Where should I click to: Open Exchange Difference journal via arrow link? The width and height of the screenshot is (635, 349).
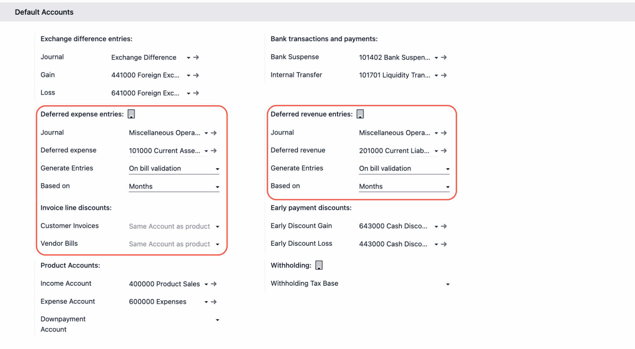[x=196, y=58]
